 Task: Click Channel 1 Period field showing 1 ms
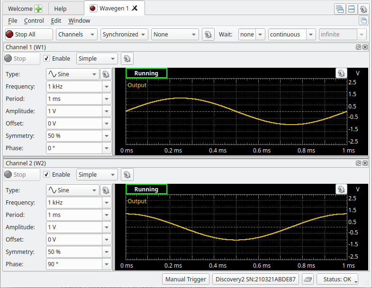[x=74, y=99]
